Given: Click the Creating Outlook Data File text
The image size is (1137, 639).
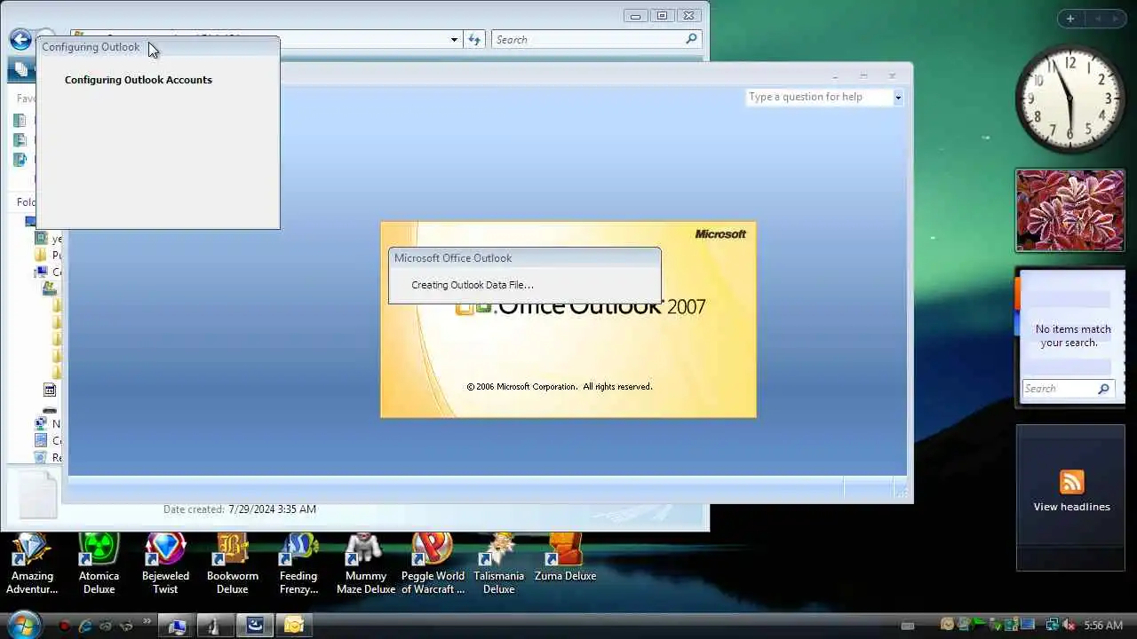Looking at the screenshot, I should 473,285.
